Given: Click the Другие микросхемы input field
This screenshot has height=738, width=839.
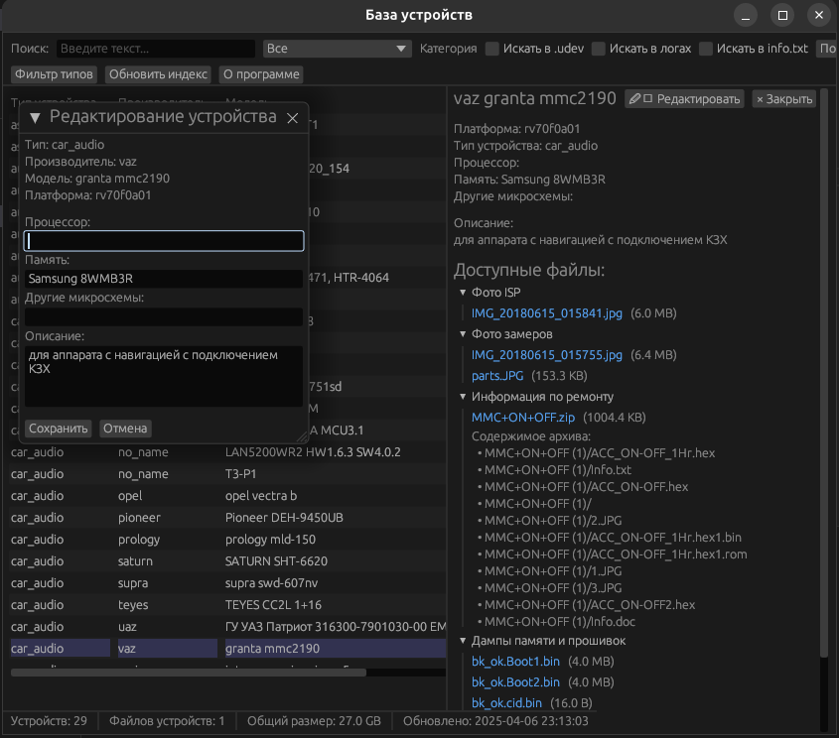Looking at the screenshot, I should (x=164, y=316).
